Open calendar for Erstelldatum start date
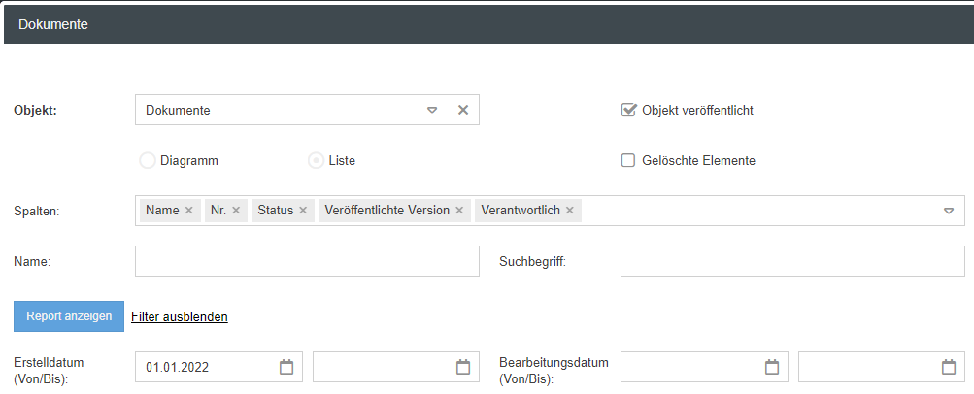This screenshot has width=974, height=394. (x=286, y=367)
